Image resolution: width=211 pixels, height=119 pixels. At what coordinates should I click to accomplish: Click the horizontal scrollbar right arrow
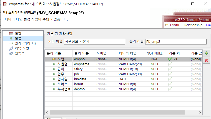(x=200, y=112)
